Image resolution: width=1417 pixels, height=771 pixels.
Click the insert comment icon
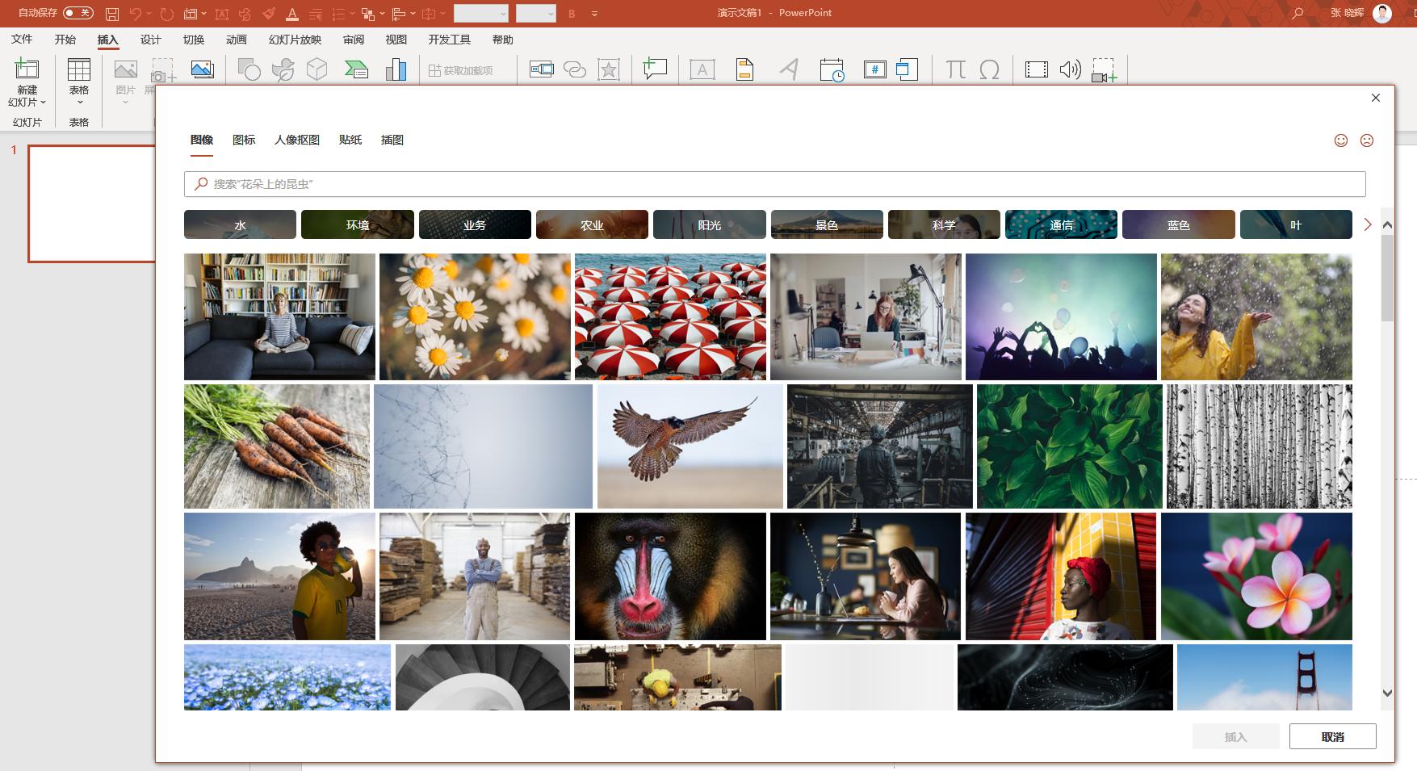tap(654, 69)
